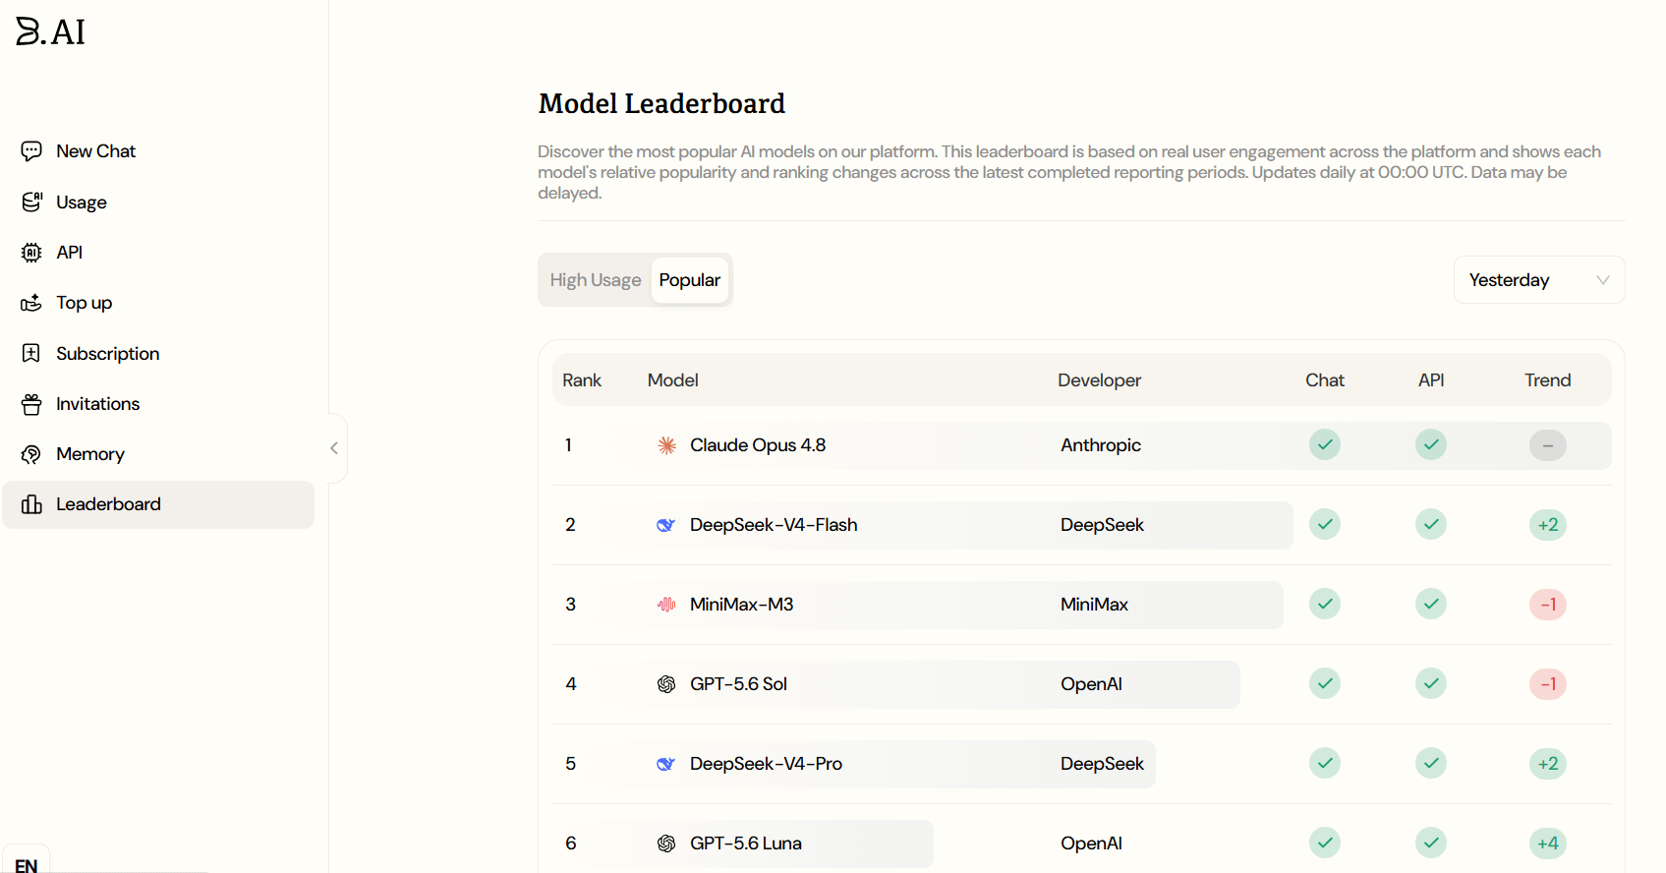Click the neutral trend badge for Claude Opus 4.8
This screenshot has height=873, width=1666.
point(1548,445)
